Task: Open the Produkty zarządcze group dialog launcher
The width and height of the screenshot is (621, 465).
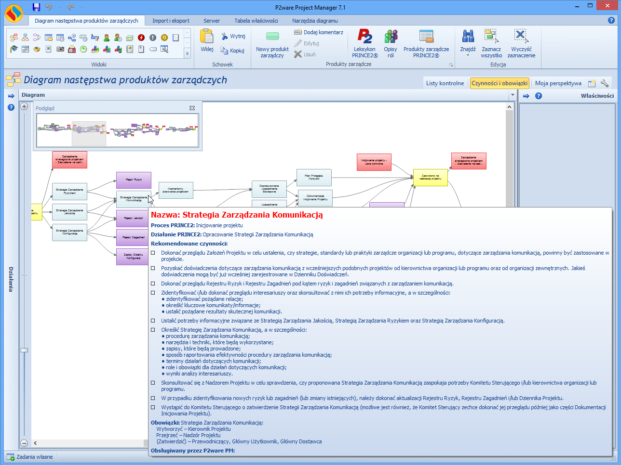Action: click(x=451, y=65)
